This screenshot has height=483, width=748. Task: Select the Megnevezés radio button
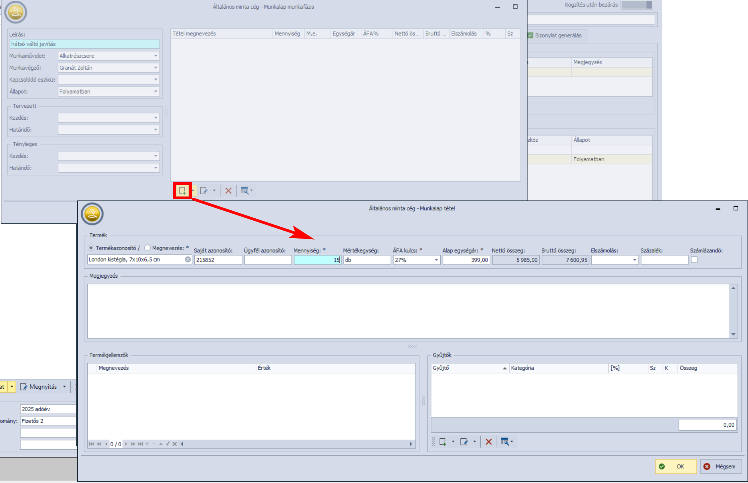click(148, 248)
